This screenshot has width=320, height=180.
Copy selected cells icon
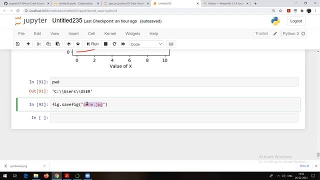(48, 44)
